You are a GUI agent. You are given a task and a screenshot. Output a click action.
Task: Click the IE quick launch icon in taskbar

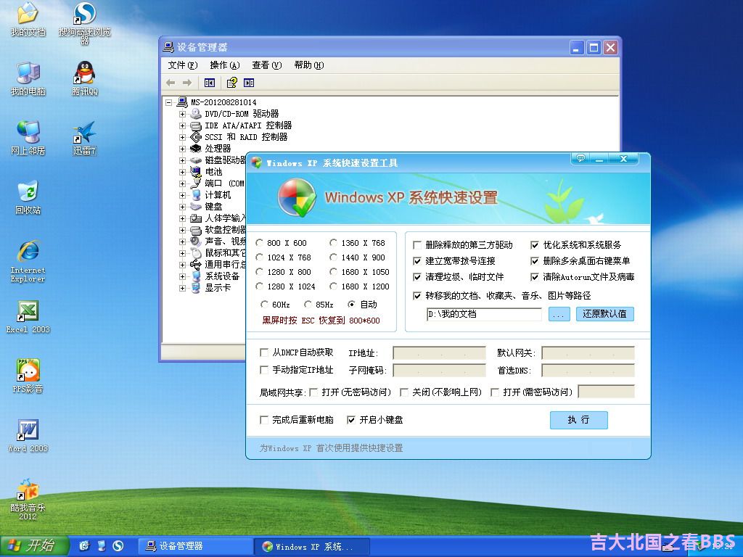point(84,546)
